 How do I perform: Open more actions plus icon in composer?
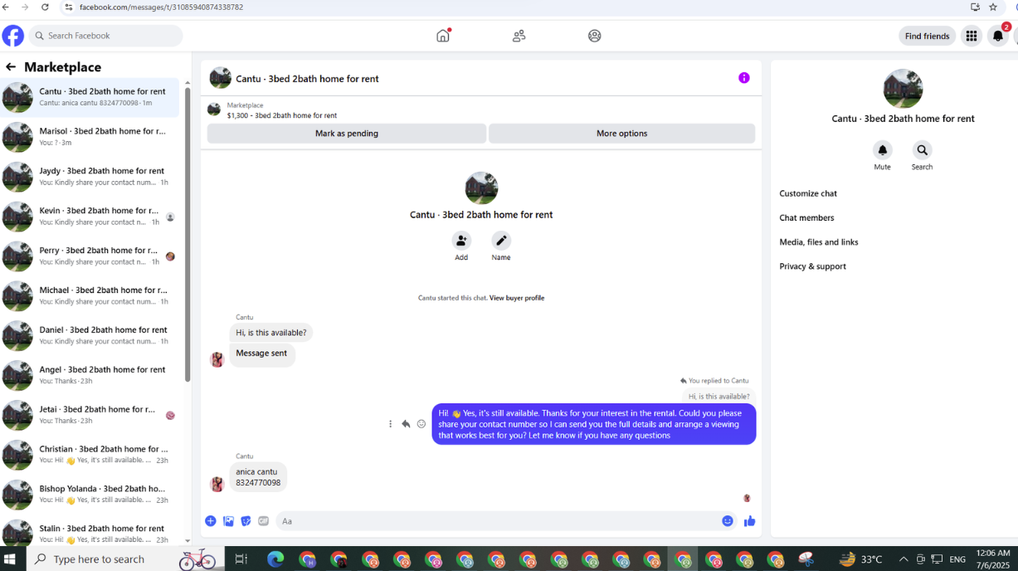(x=211, y=521)
